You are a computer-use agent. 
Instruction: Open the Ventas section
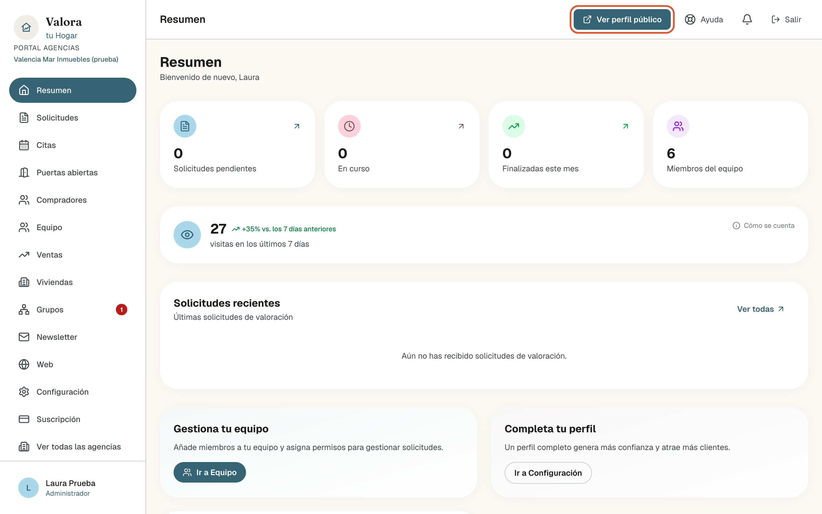[73, 255]
